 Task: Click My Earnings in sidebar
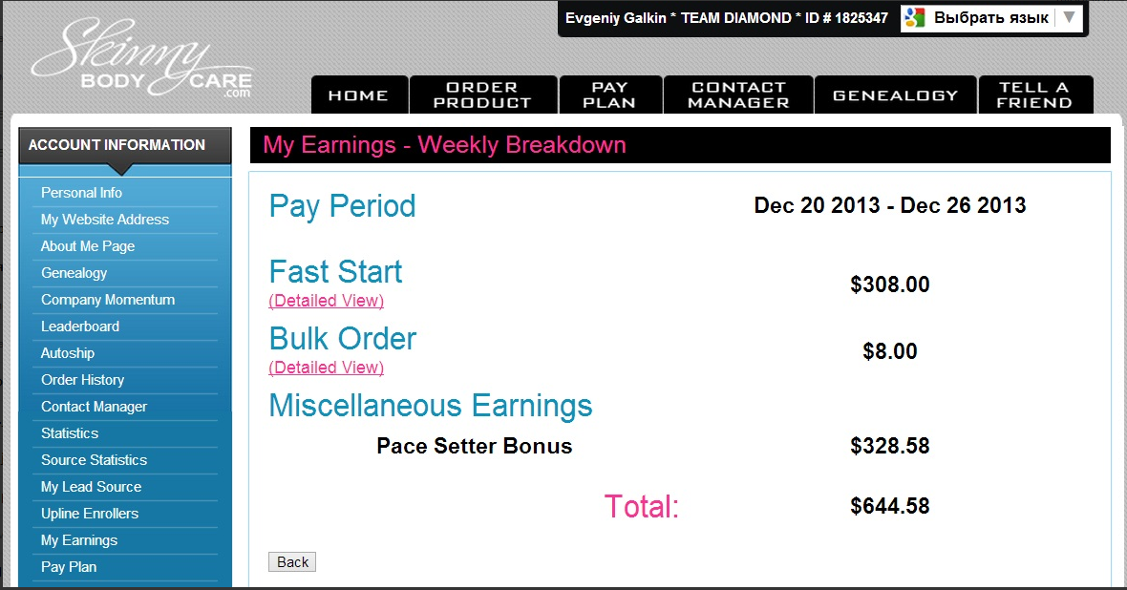(79, 540)
